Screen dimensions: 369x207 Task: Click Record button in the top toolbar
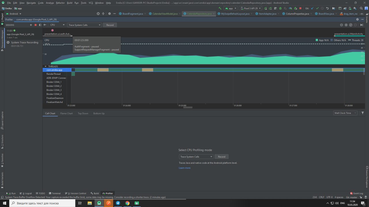(x=110, y=25)
